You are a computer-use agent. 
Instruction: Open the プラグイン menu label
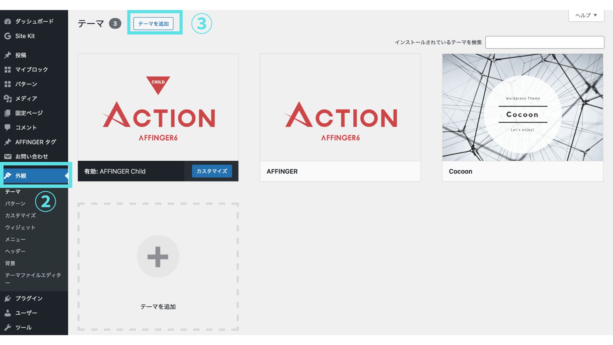pos(29,298)
